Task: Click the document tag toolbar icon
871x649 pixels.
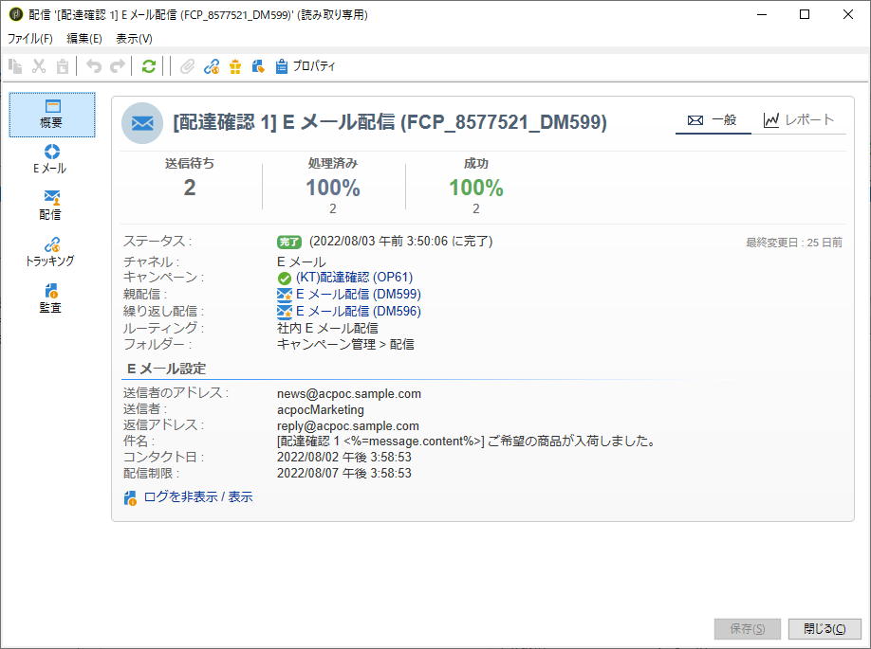Action: point(258,66)
